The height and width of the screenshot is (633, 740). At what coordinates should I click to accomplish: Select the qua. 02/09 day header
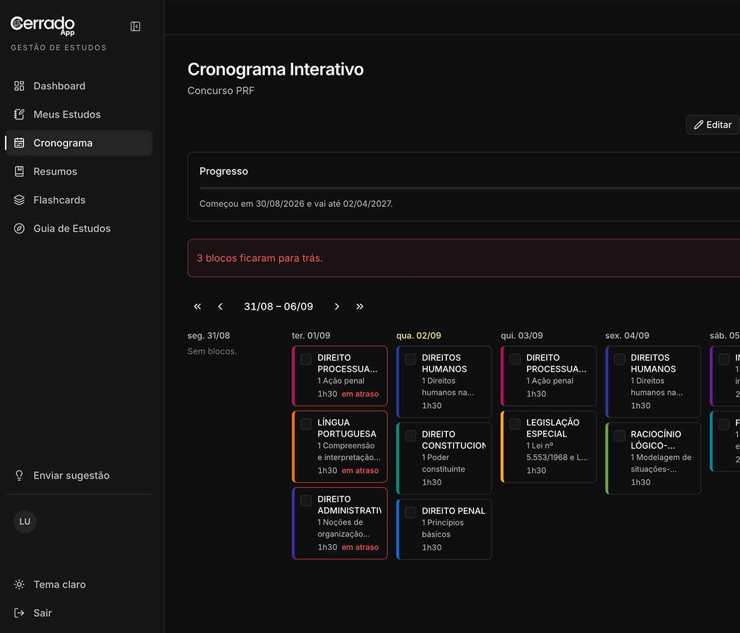tap(419, 335)
